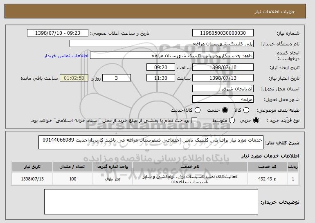Tick the اسناد خزانه اسلامی payment checkbox
This screenshot has width=315, height=223.
point(194,121)
